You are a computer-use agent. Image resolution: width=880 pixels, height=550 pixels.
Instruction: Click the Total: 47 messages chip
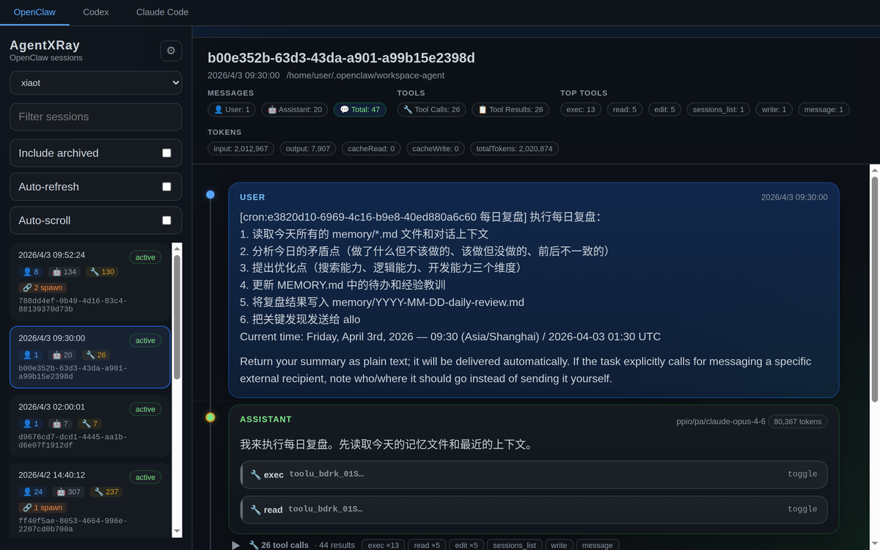click(360, 109)
